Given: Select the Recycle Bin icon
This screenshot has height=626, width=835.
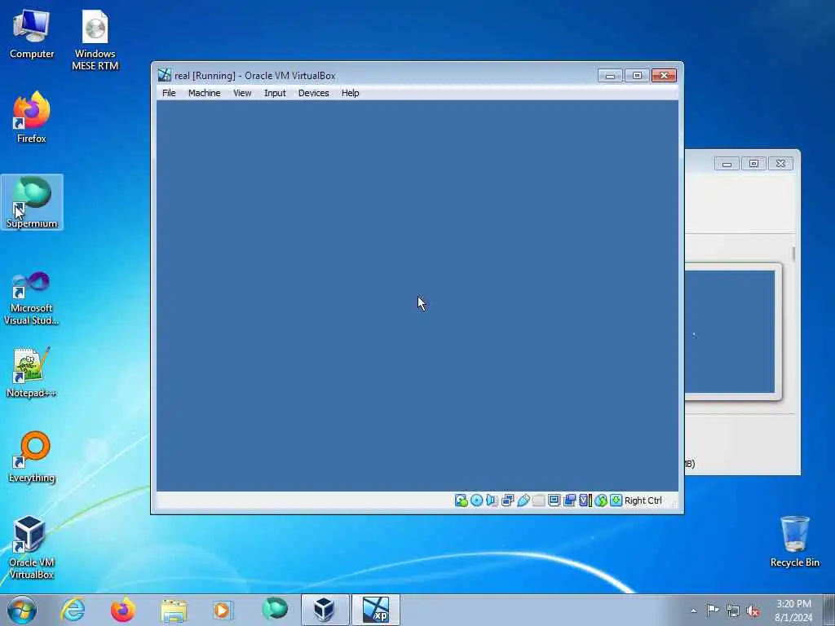Looking at the screenshot, I should 794,541.
